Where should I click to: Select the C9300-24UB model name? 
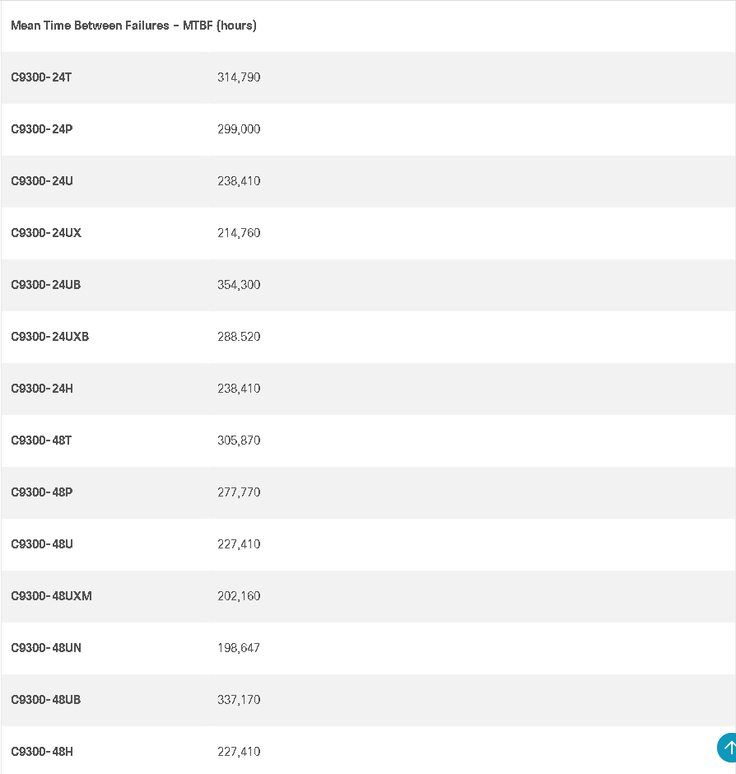pyautogui.click(x=46, y=285)
